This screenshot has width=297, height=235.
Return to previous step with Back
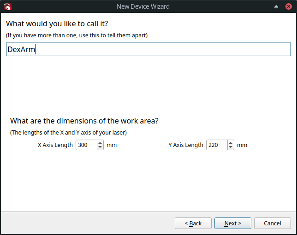[x=193, y=223]
